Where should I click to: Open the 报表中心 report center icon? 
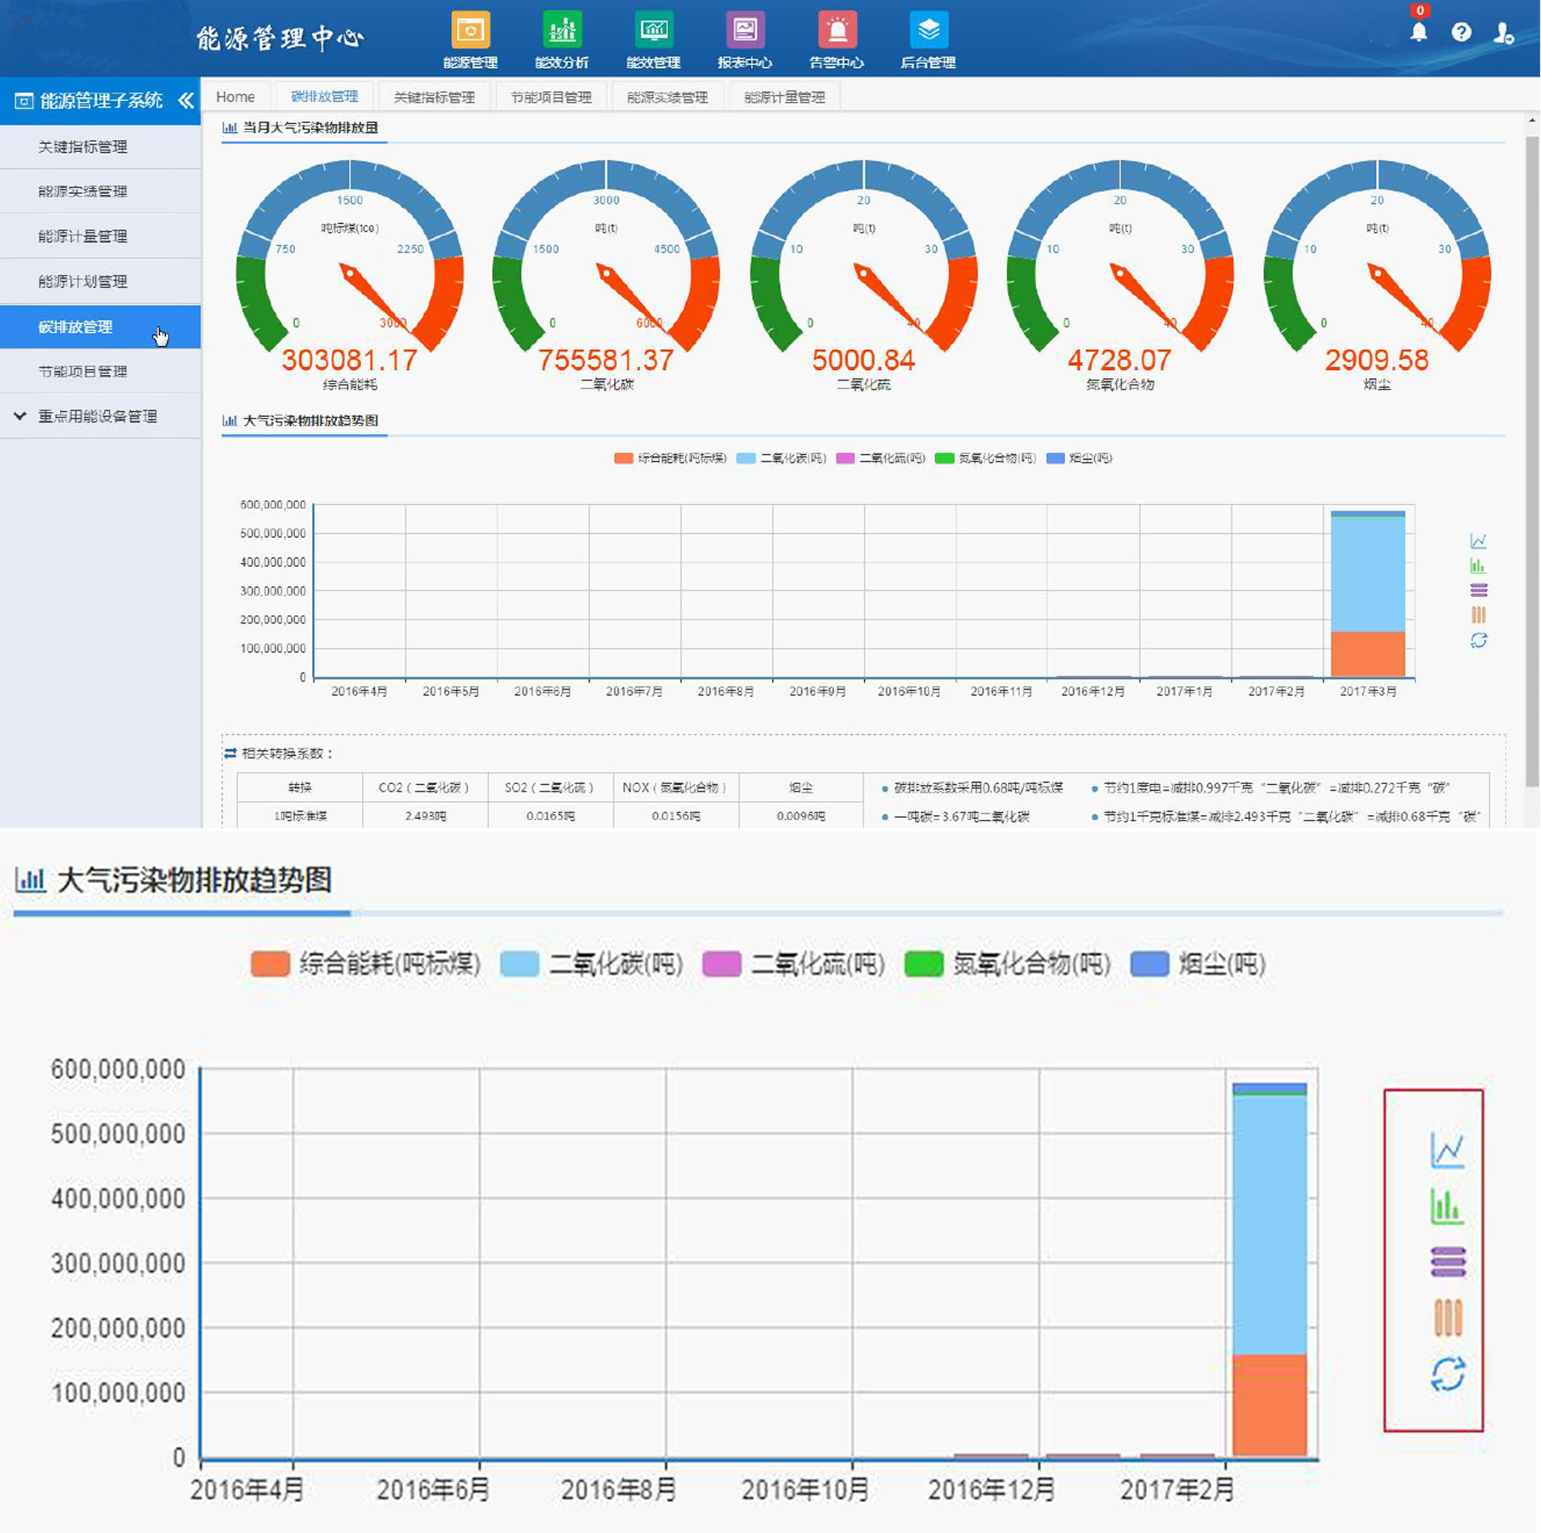(x=745, y=31)
